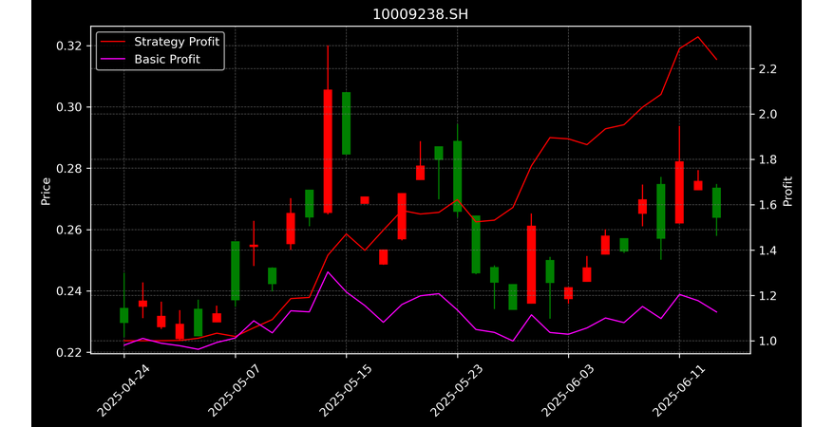Image resolution: width=834 pixels, height=427 pixels.
Task: Click the 1.4 profit tick label
Action: pyautogui.click(x=768, y=251)
